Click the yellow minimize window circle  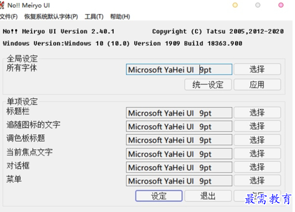235,5
